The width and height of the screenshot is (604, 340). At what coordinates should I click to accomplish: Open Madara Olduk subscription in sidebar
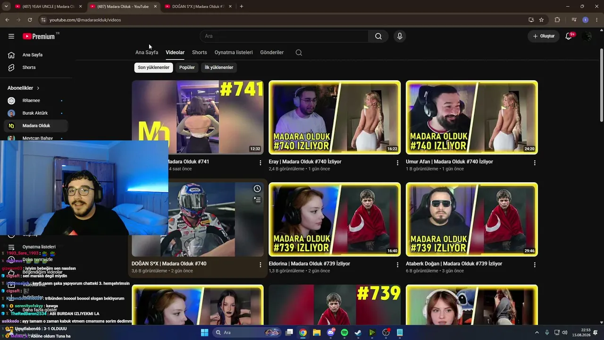pyautogui.click(x=36, y=126)
